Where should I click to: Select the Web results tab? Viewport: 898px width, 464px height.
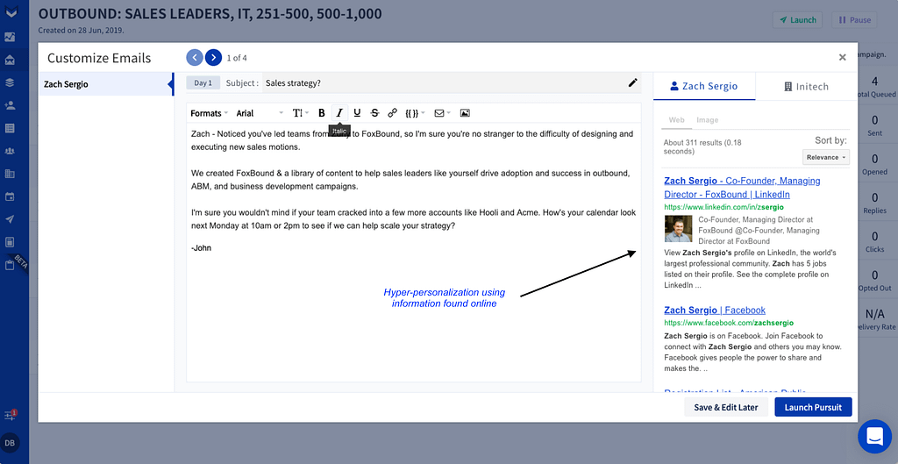click(677, 120)
